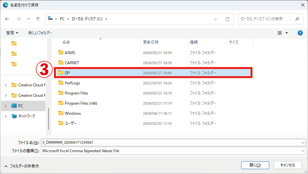Create a new folder with 新しいフォルダー
The width and height of the screenshot is (308, 174).
(40, 33)
